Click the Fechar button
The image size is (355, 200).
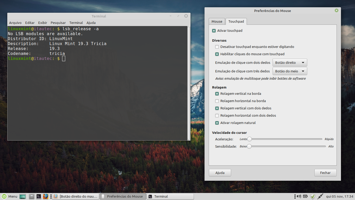click(x=325, y=173)
